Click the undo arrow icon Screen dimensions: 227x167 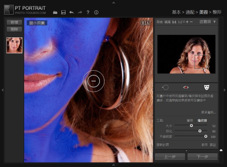click(72, 12)
